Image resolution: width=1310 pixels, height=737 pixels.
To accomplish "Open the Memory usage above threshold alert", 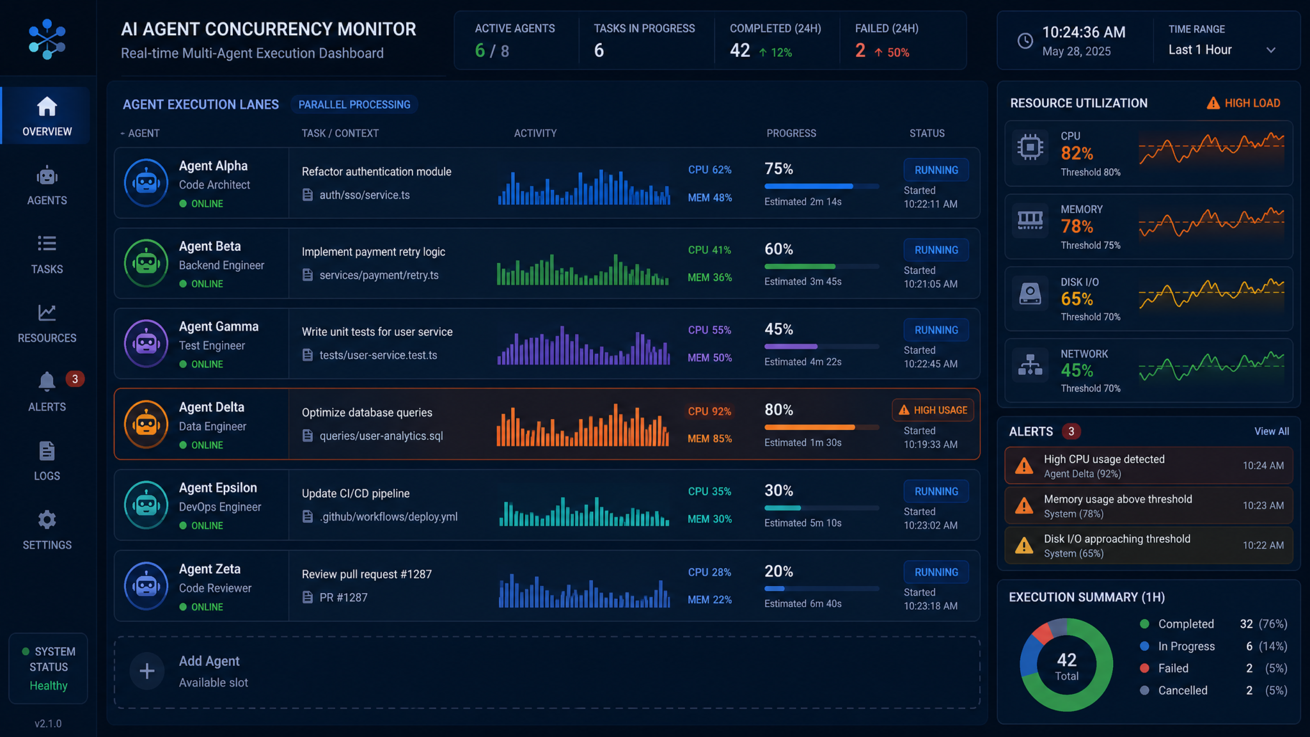I will pyautogui.click(x=1148, y=505).
